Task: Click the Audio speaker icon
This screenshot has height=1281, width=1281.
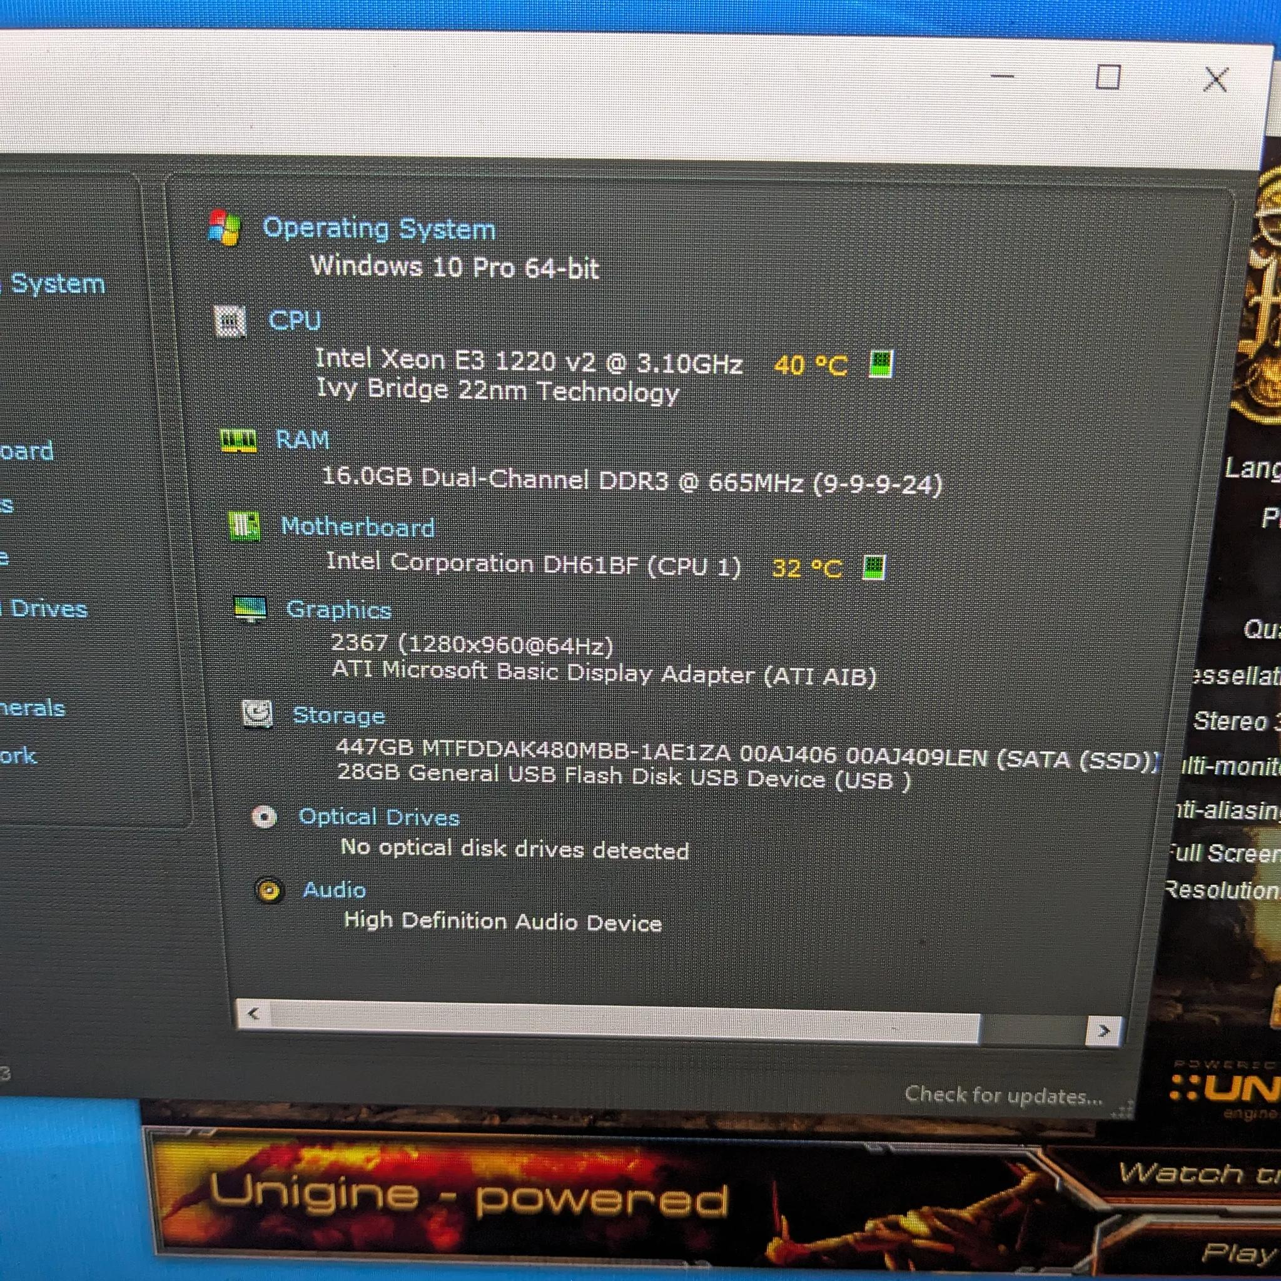Action: click(x=269, y=891)
